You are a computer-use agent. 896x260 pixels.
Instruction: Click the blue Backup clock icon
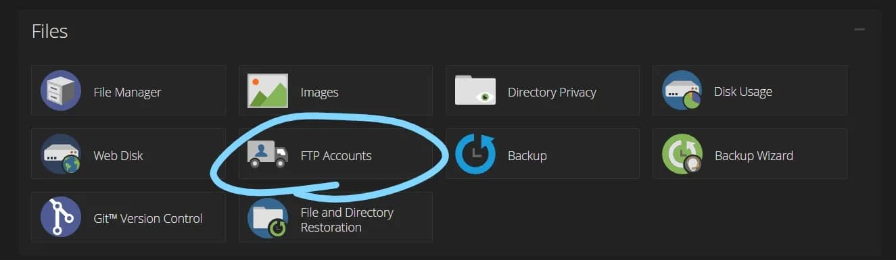tap(475, 154)
